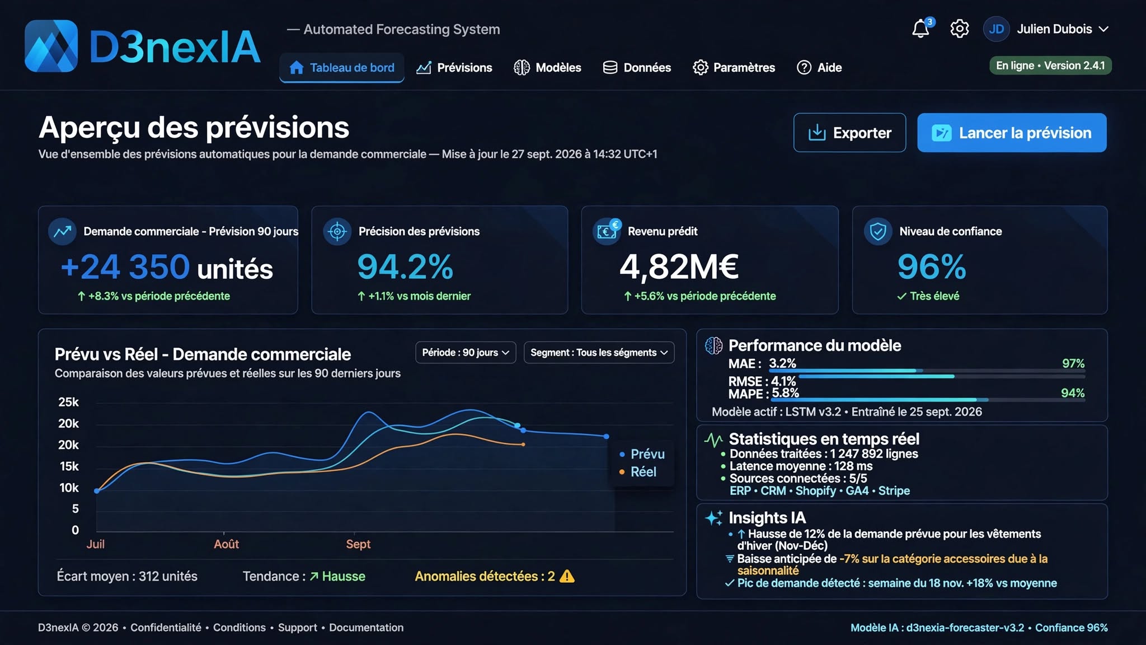
Task: Click the sparkle icon beside Insights IA
Action: point(713,518)
